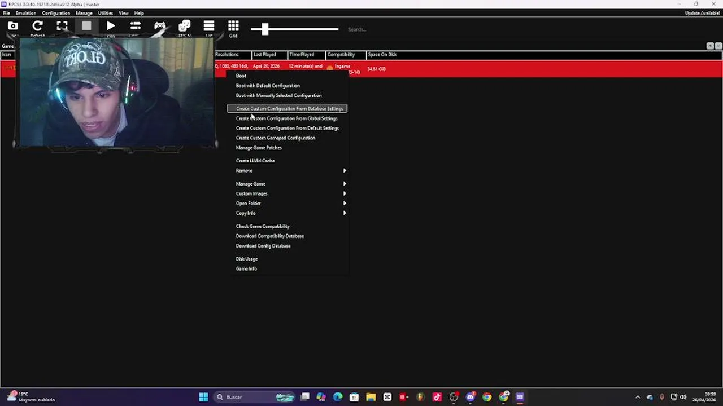
Task: Open the Configuration menu
Action: pos(56,13)
